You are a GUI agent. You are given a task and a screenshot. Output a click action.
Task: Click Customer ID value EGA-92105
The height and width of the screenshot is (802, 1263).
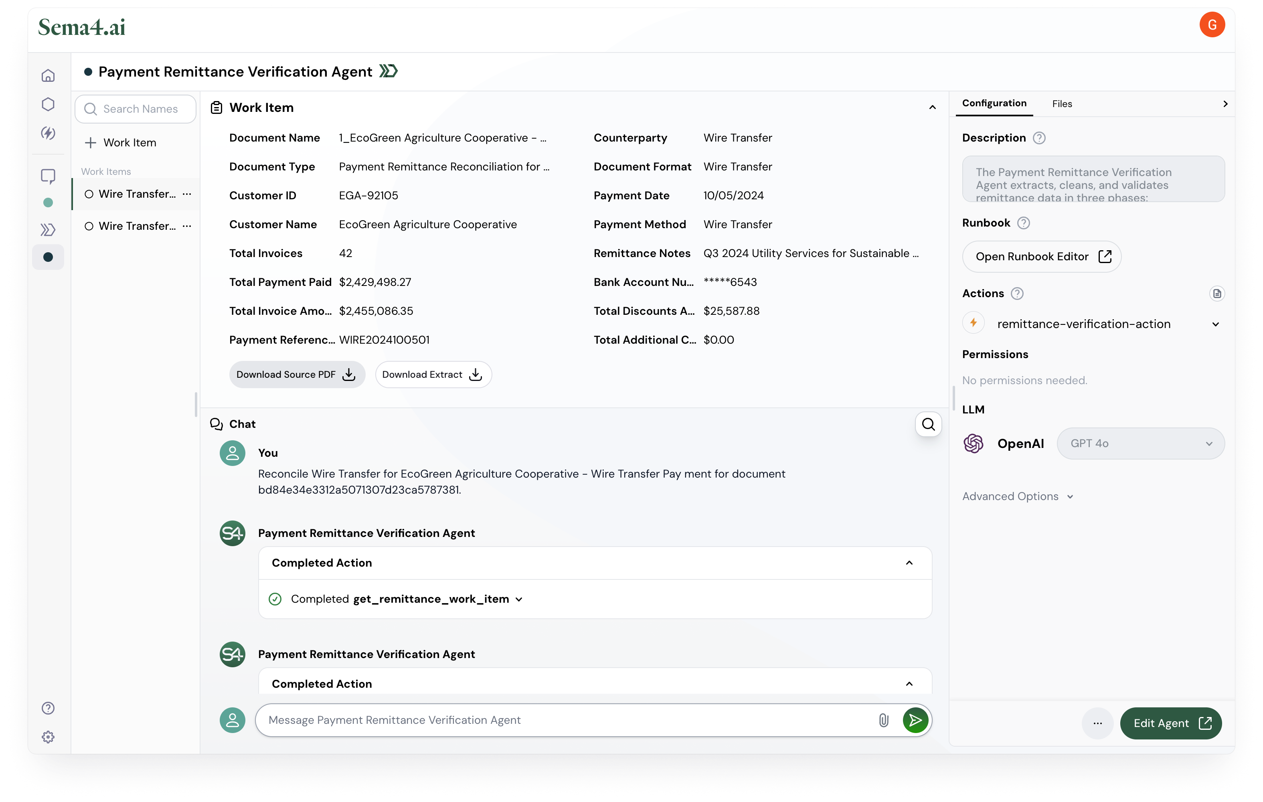coord(368,196)
